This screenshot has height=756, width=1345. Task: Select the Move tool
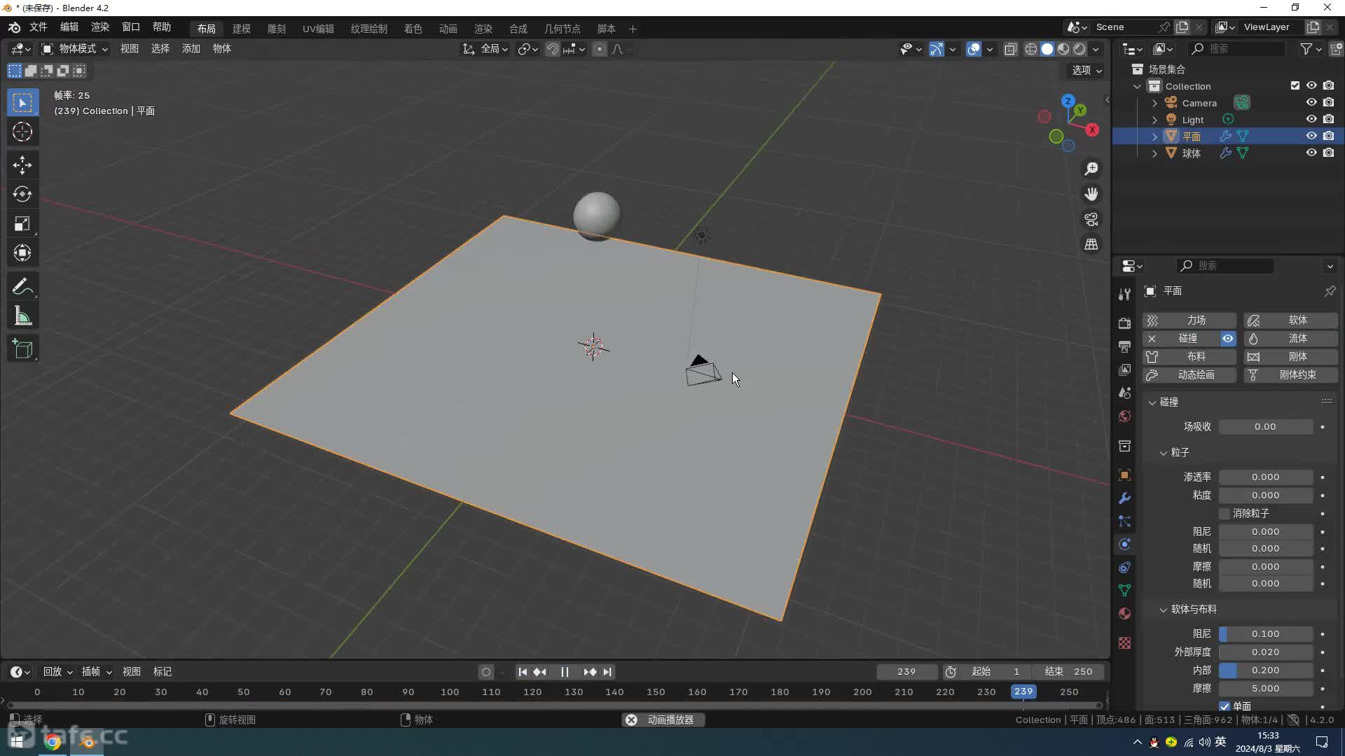pyautogui.click(x=22, y=165)
